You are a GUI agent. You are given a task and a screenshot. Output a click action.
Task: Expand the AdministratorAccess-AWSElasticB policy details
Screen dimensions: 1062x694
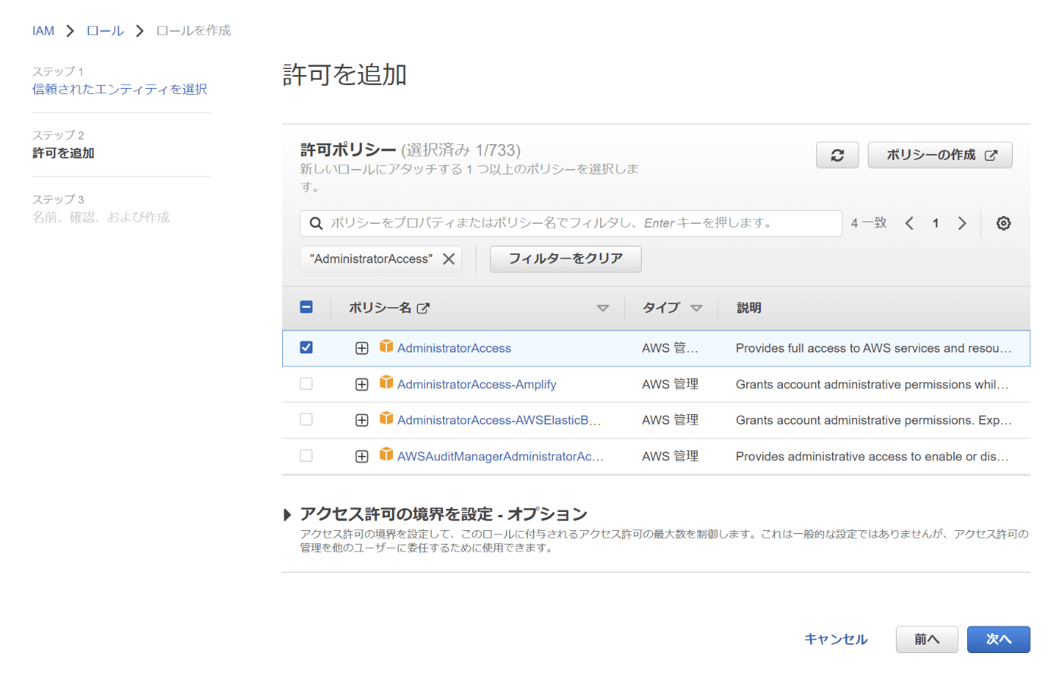pyautogui.click(x=362, y=420)
